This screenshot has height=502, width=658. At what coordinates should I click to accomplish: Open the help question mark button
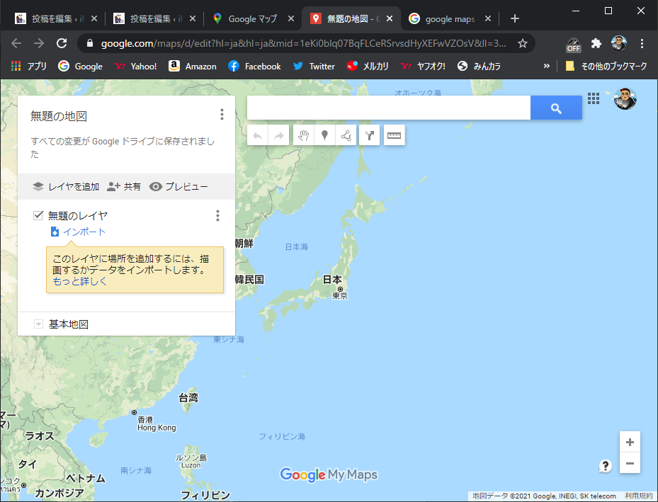pos(605,466)
